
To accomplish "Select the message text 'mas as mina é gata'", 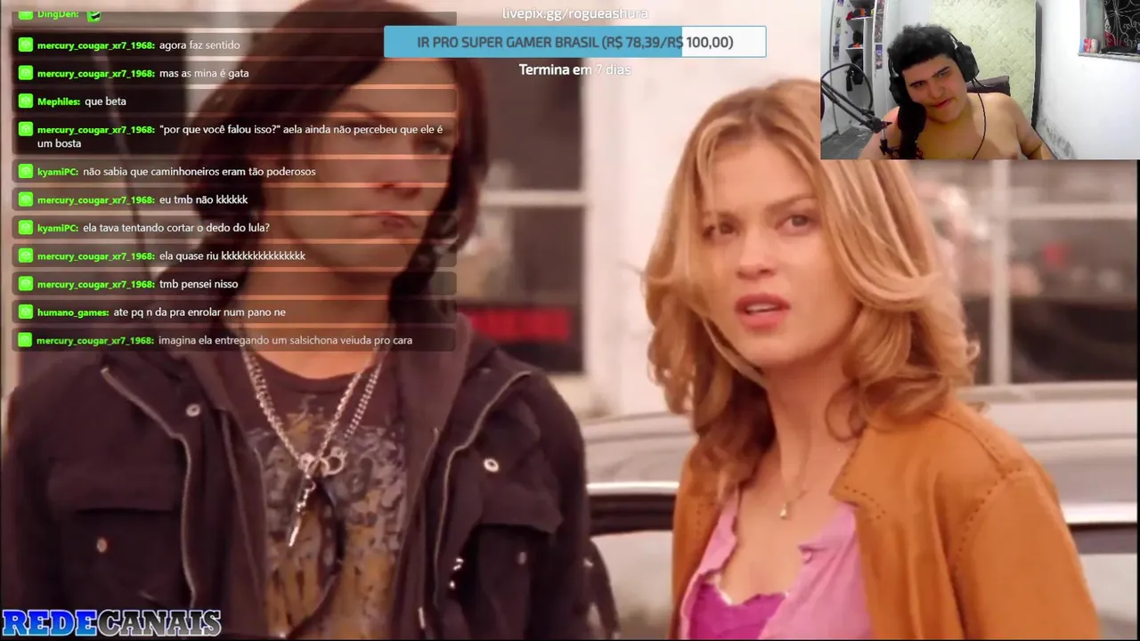I will point(204,73).
